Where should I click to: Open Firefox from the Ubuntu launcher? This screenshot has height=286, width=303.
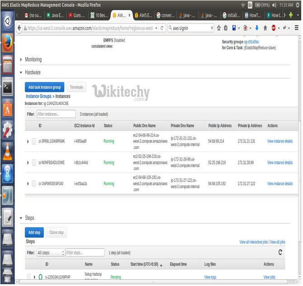[7, 43]
